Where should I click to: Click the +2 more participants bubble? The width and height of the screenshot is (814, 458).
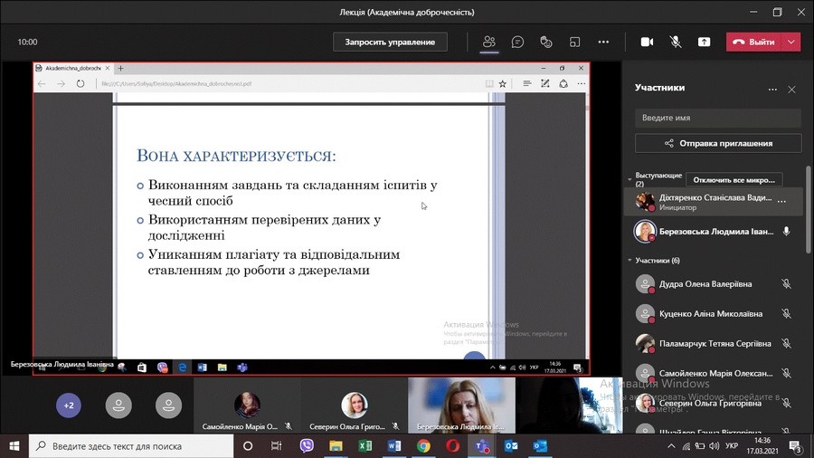pos(69,406)
